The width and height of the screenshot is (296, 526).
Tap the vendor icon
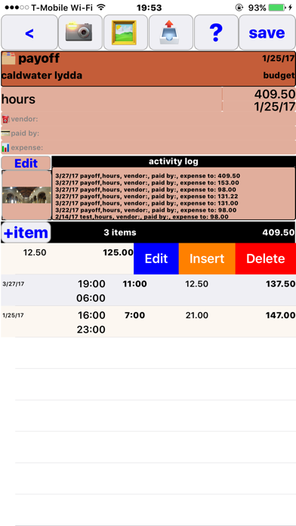point(5,119)
